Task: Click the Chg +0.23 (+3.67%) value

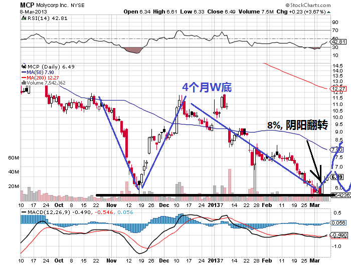Action: click(301, 11)
